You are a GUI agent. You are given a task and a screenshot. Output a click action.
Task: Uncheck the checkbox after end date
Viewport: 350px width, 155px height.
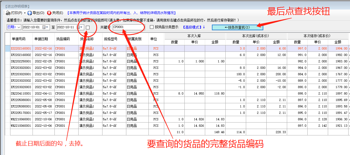88,27
